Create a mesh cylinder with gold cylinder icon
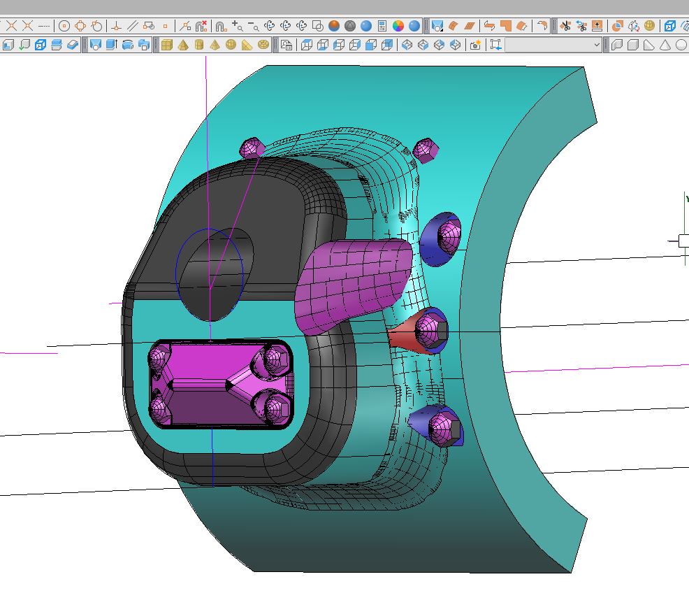The image size is (689, 614). click(x=199, y=45)
